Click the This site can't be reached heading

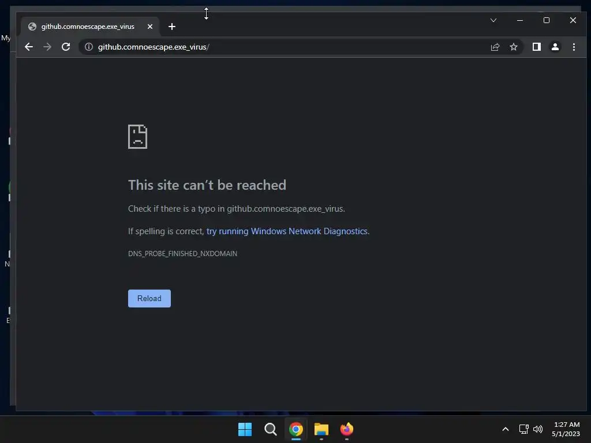[x=207, y=185]
